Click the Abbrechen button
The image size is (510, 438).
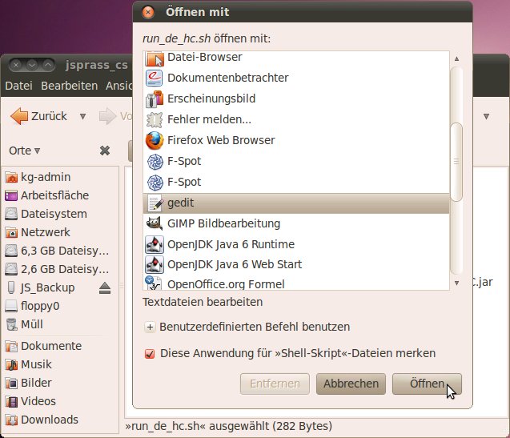click(351, 384)
